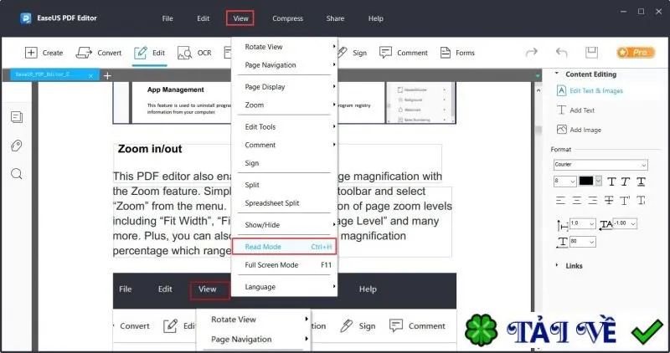Align text left in Format panel

pos(560,200)
